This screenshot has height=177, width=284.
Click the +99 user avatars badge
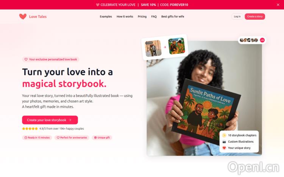point(262,40)
